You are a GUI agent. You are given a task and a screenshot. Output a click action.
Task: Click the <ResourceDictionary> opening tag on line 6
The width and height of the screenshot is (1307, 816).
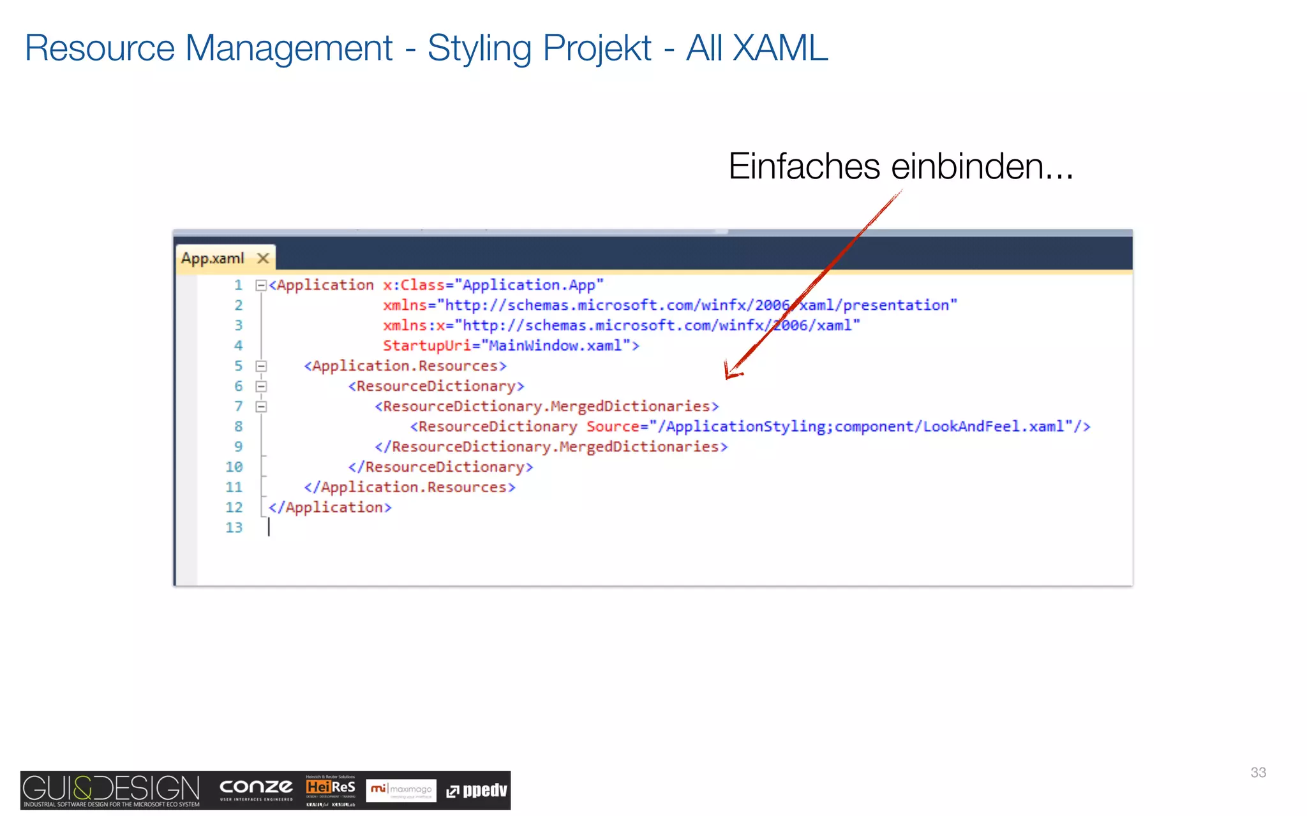click(437, 386)
